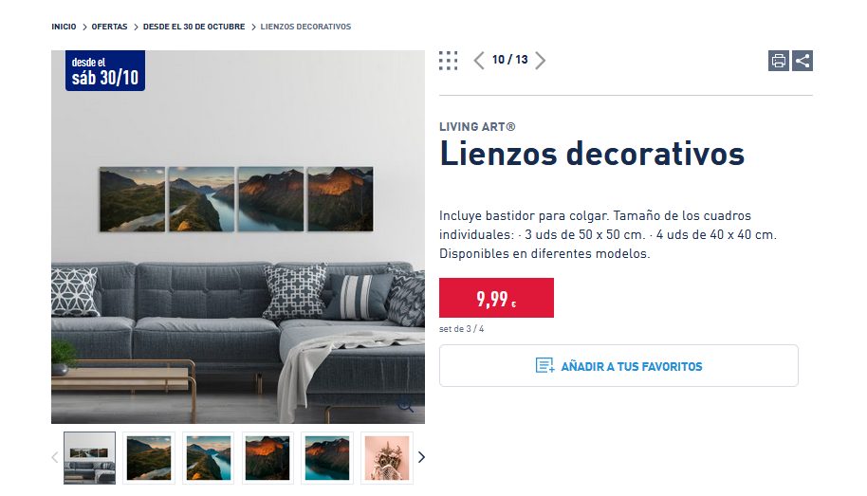Show previous thumbnails with left chevron

tap(55, 457)
